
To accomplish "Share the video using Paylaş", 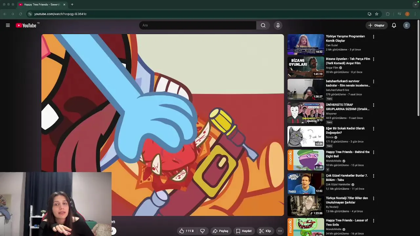I will pos(220,231).
